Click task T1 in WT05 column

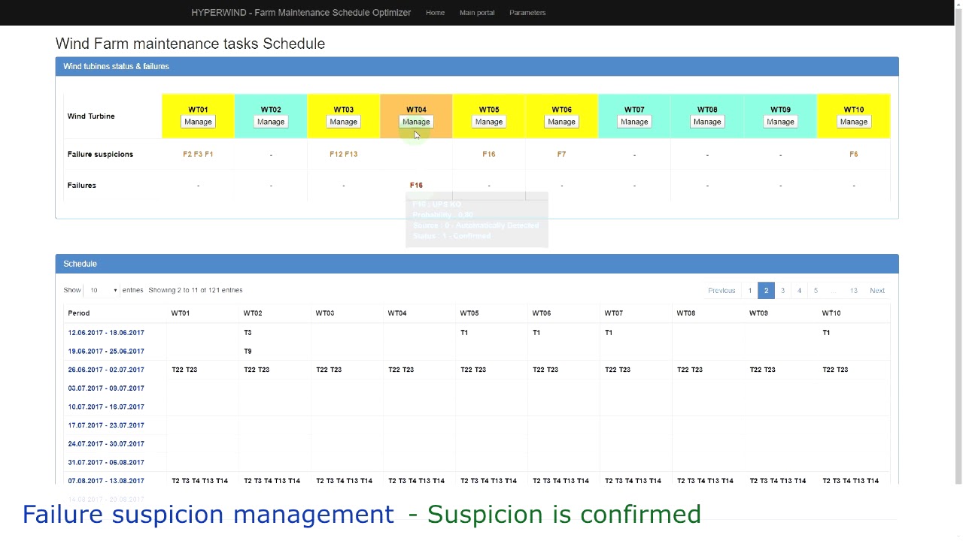(x=464, y=333)
